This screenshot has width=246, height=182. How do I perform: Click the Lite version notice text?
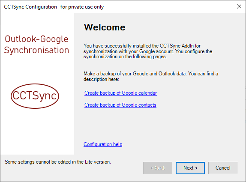point(58,162)
